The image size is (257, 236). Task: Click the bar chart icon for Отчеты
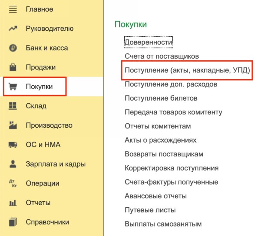[13, 203]
